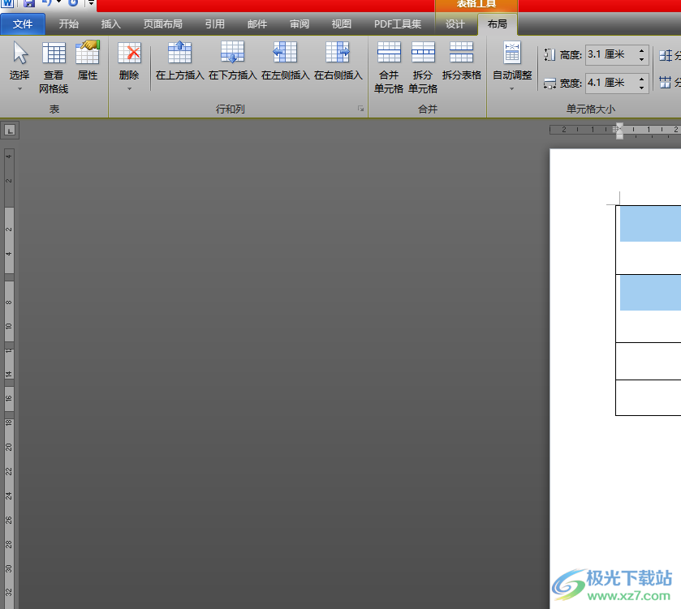Click the distribute columns icon
Screen dimensions: 681x609
pyautogui.click(x=665, y=82)
